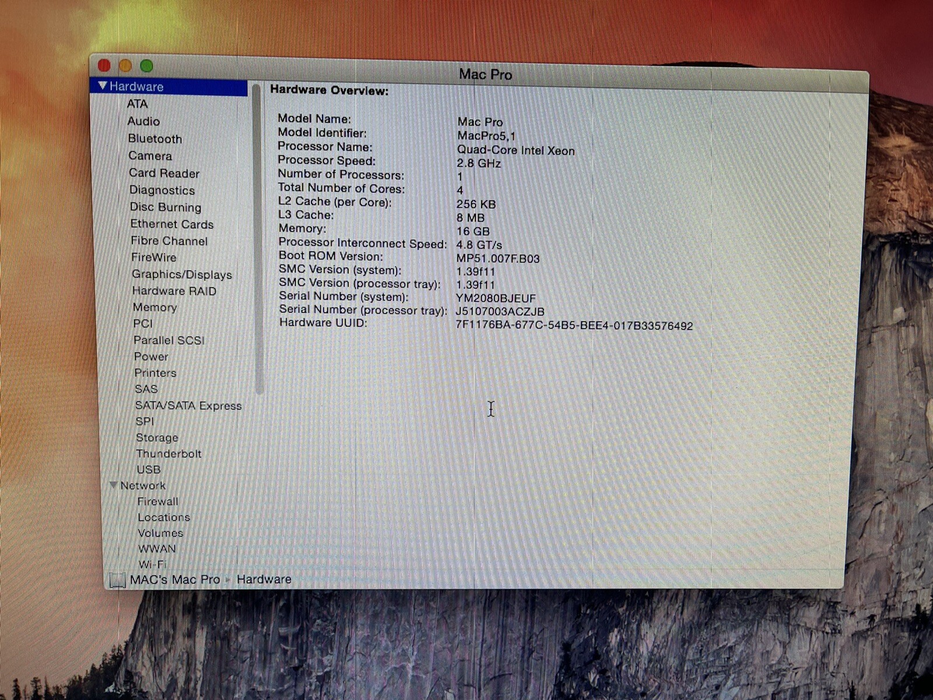Select USB in the sidebar

pos(149,469)
